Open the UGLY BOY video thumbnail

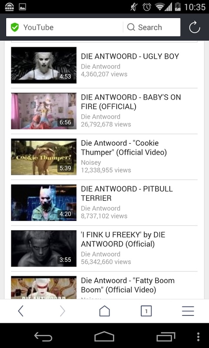(x=43, y=65)
